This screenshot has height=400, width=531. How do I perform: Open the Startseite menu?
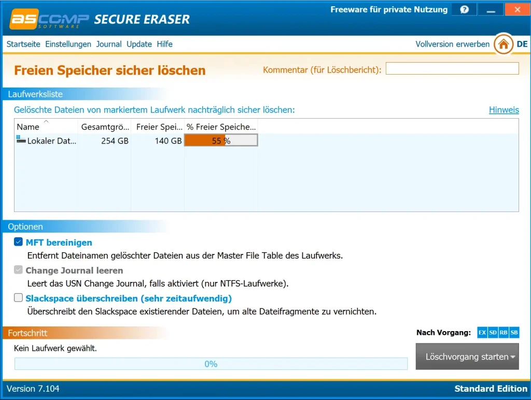(x=23, y=44)
